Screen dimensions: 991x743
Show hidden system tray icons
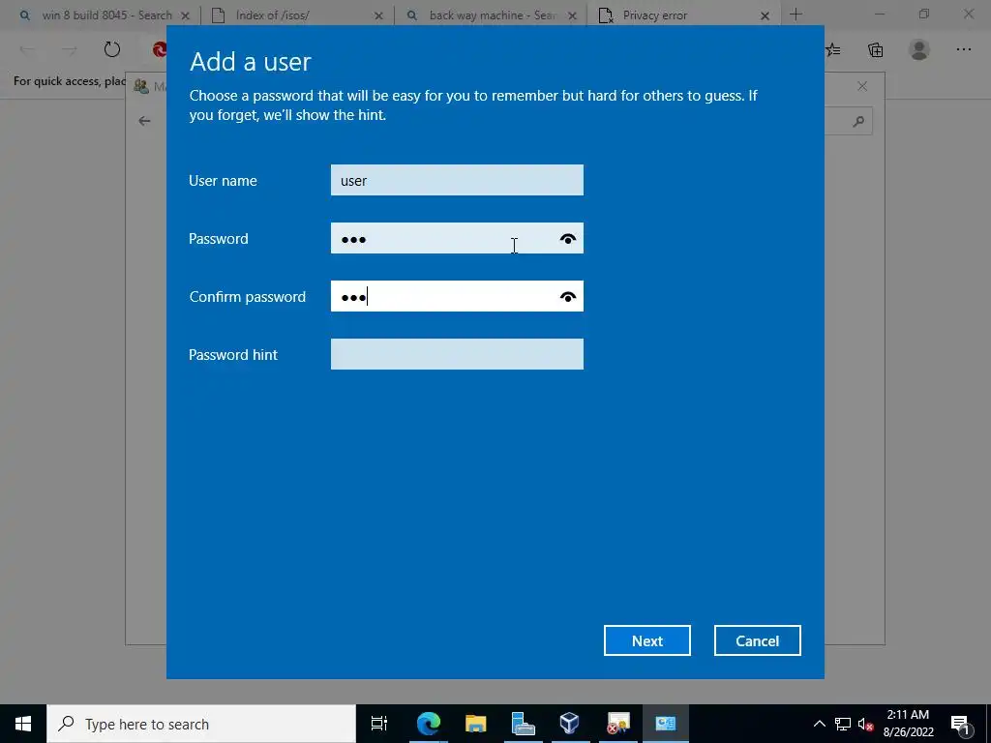pyautogui.click(x=819, y=724)
